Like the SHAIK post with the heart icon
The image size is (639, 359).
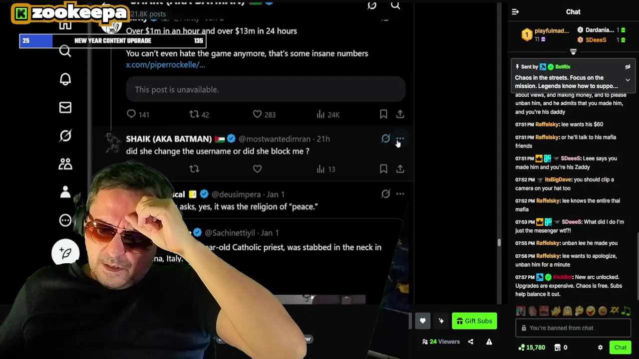[257, 169]
